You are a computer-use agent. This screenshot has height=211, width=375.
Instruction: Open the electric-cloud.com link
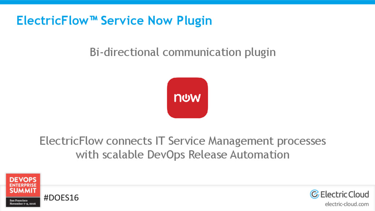coord(347,204)
